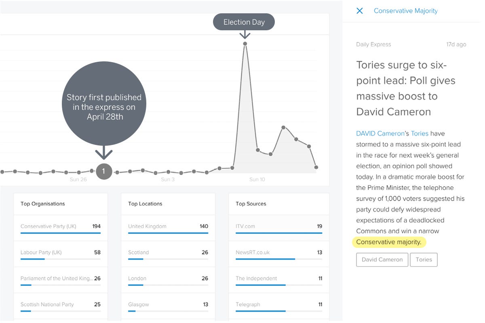The width and height of the screenshot is (485, 323).
Task: Click the 194 count for Conservative Party
Action: [x=96, y=226]
